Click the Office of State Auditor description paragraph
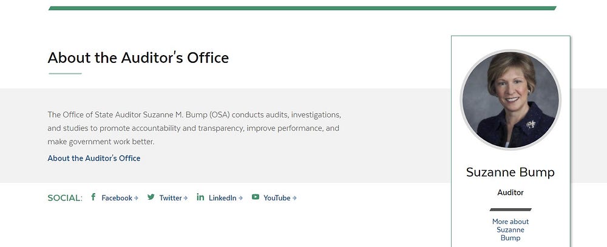Viewport: 607px width, 247px height. point(194,128)
